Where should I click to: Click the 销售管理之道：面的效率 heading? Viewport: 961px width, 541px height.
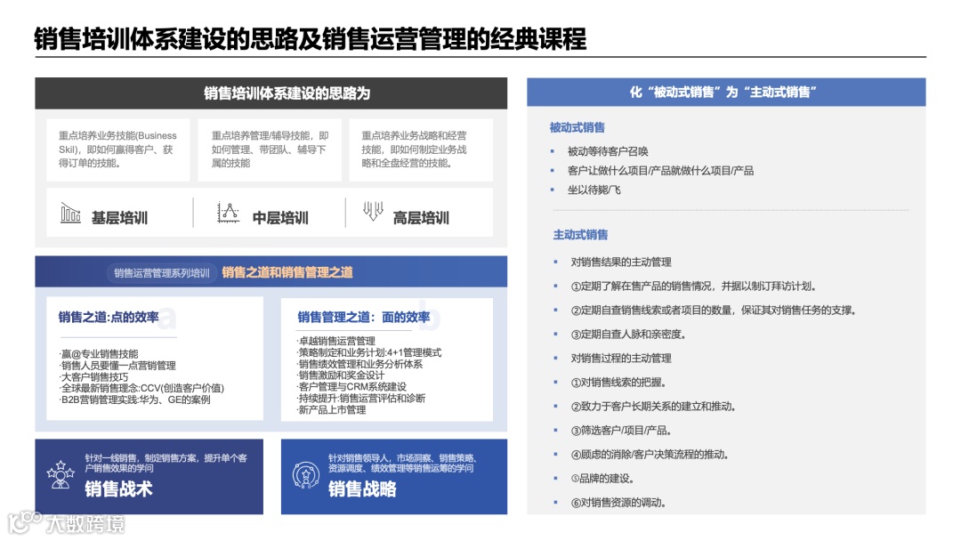[x=364, y=317]
